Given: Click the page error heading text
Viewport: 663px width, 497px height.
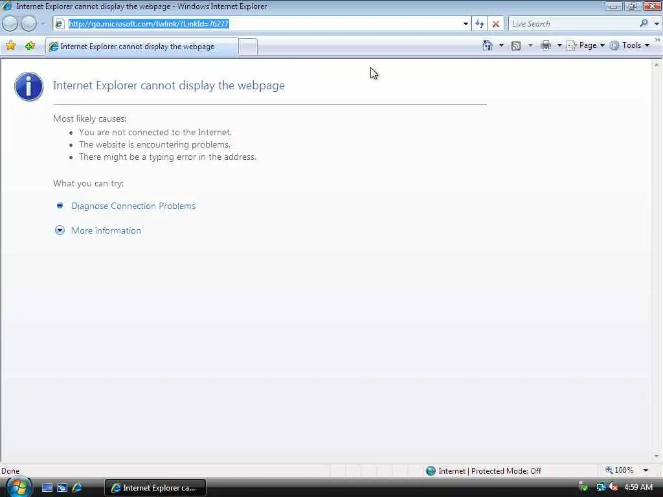Looking at the screenshot, I should 169,85.
